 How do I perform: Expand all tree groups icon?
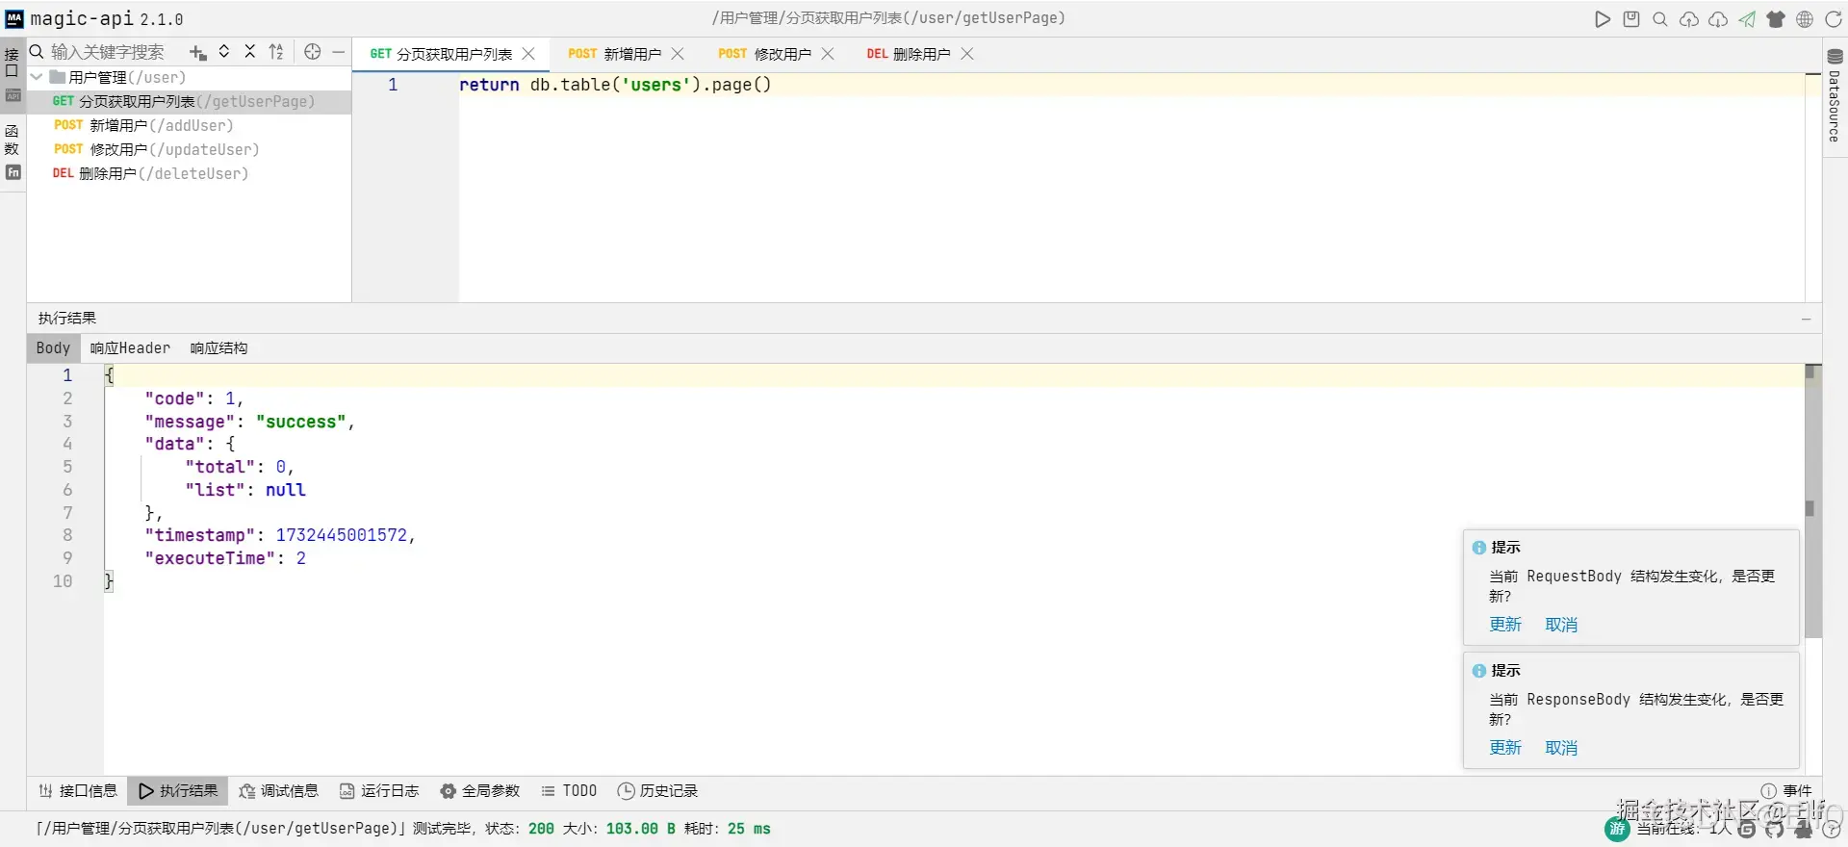(224, 52)
